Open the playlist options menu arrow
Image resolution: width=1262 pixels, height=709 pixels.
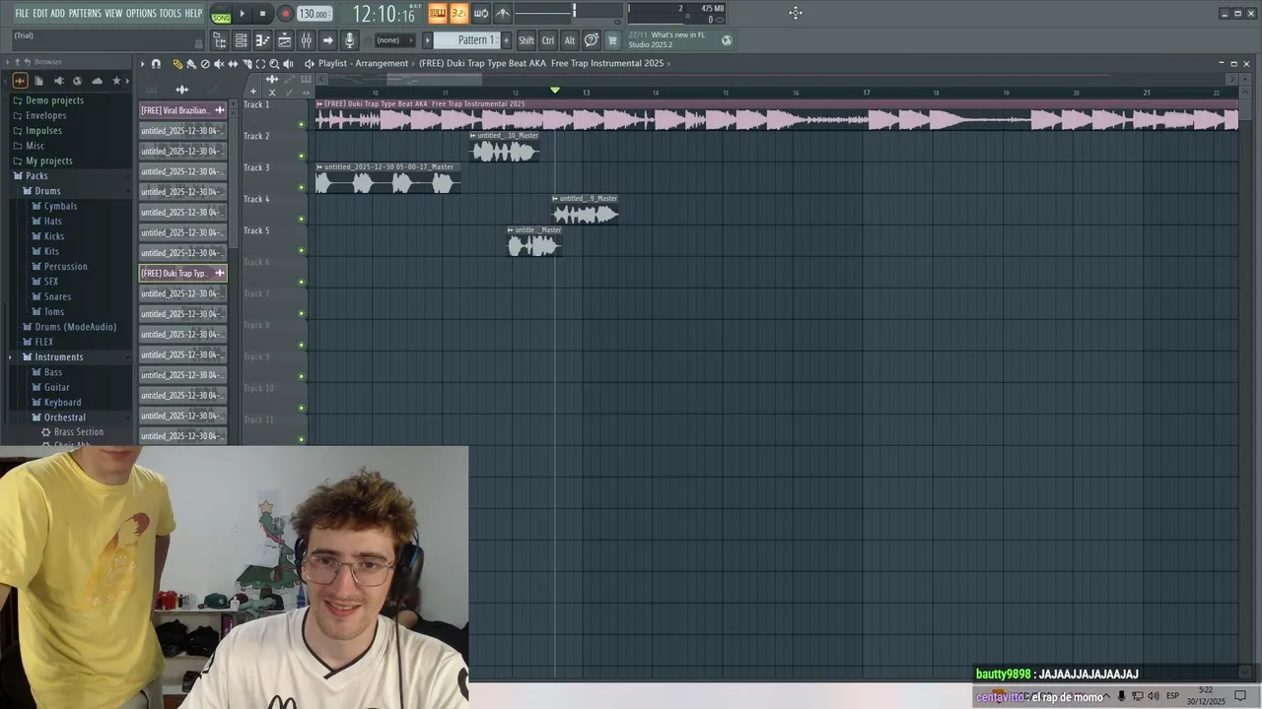pos(142,64)
